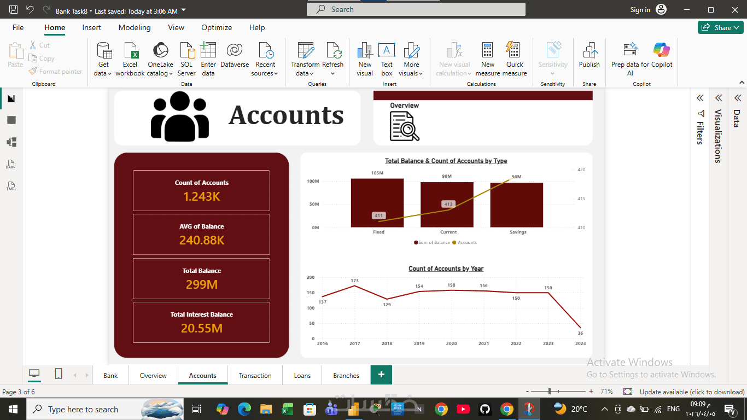Switch to the Optimize ribbon tab
This screenshot has height=420, width=747.
click(x=217, y=27)
